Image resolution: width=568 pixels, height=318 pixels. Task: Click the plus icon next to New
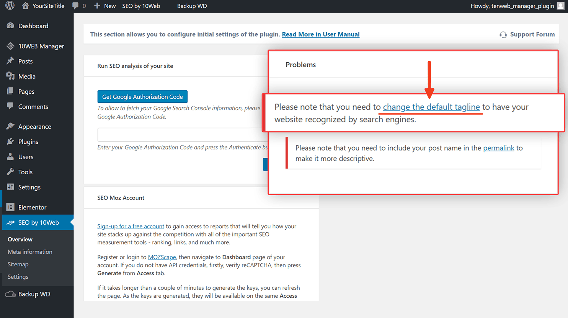coord(97,6)
